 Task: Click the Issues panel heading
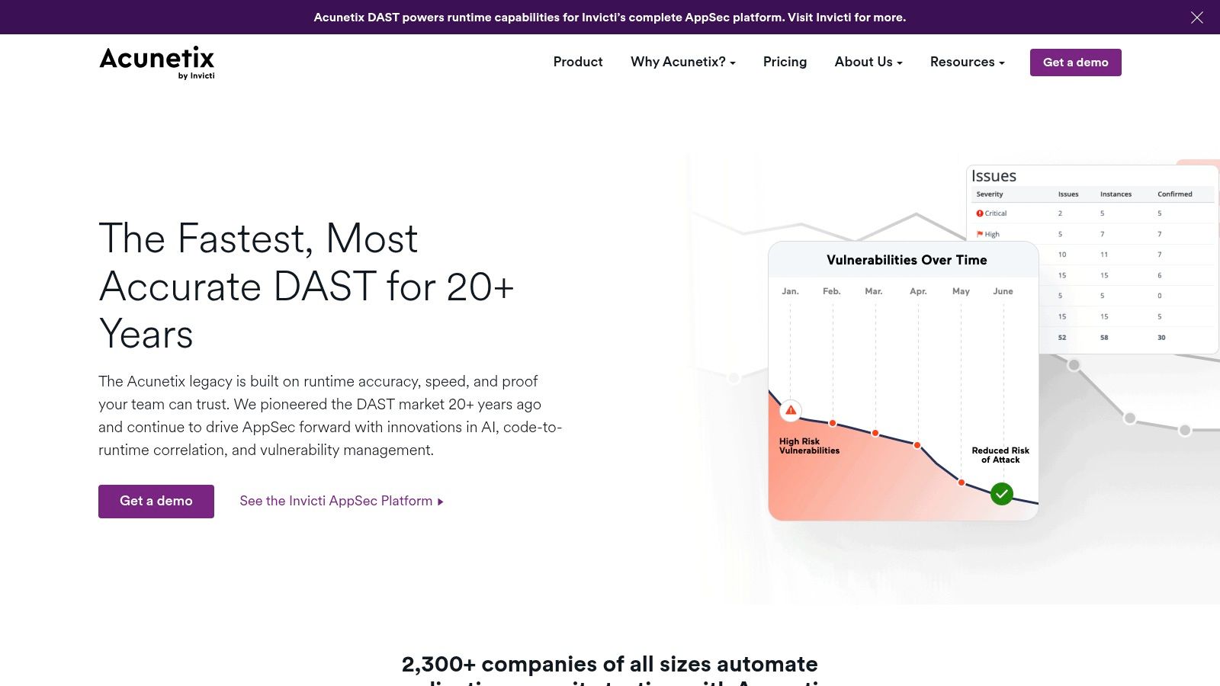pos(994,176)
